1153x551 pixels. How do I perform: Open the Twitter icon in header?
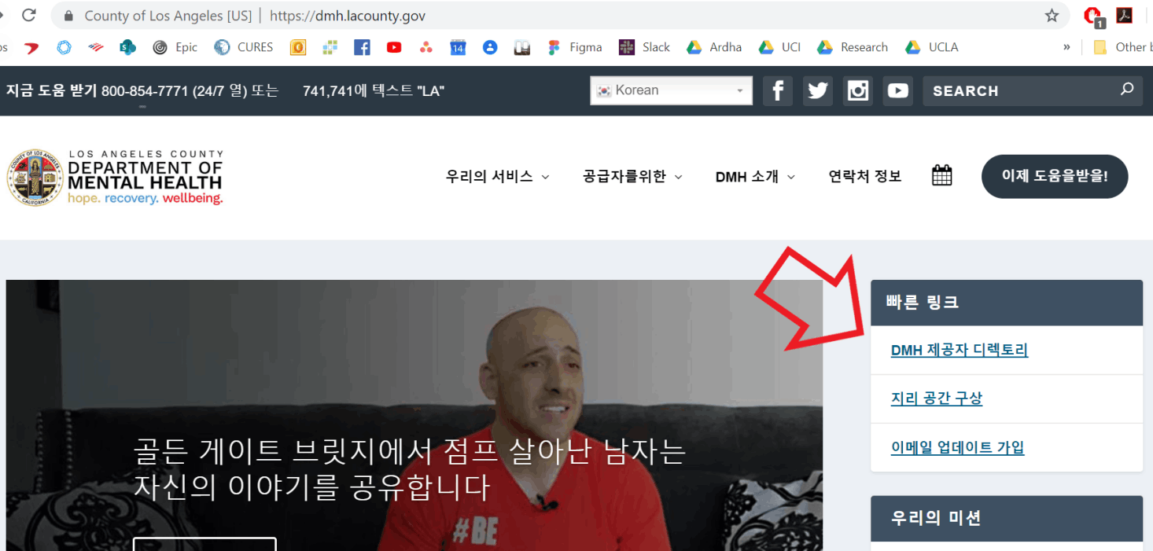817,90
